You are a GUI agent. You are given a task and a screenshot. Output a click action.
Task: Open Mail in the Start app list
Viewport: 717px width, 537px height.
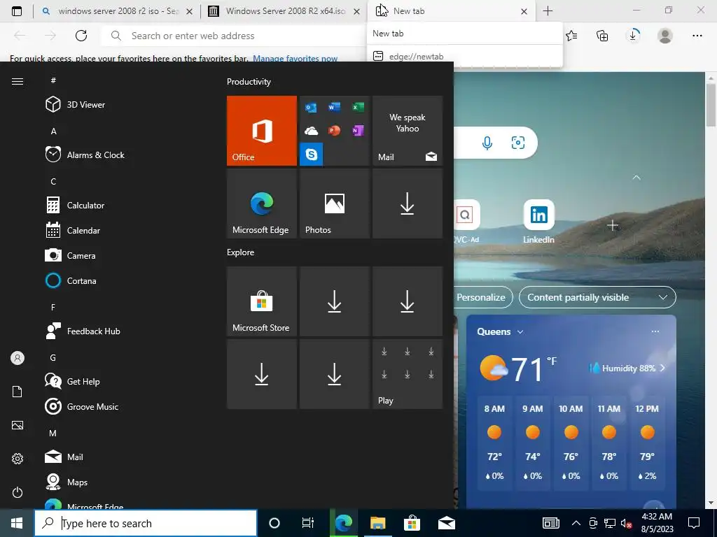point(64,457)
